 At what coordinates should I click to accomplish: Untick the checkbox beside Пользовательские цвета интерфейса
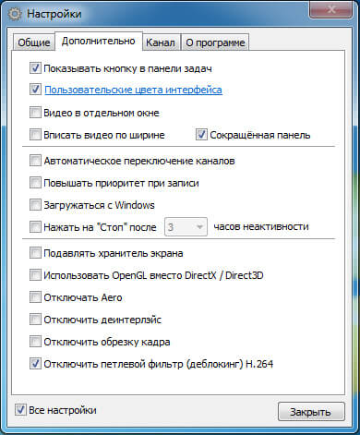[x=35, y=90]
